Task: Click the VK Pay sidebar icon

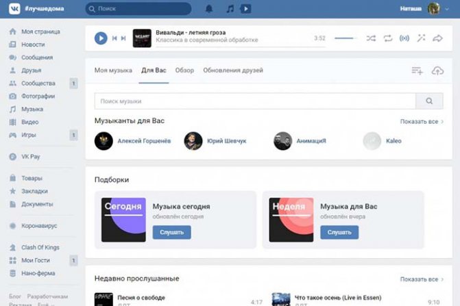Action: tap(12, 157)
